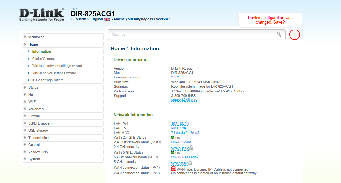The image size is (341, 183).
Task: Click the Search input field
Action: pos(191,34)
